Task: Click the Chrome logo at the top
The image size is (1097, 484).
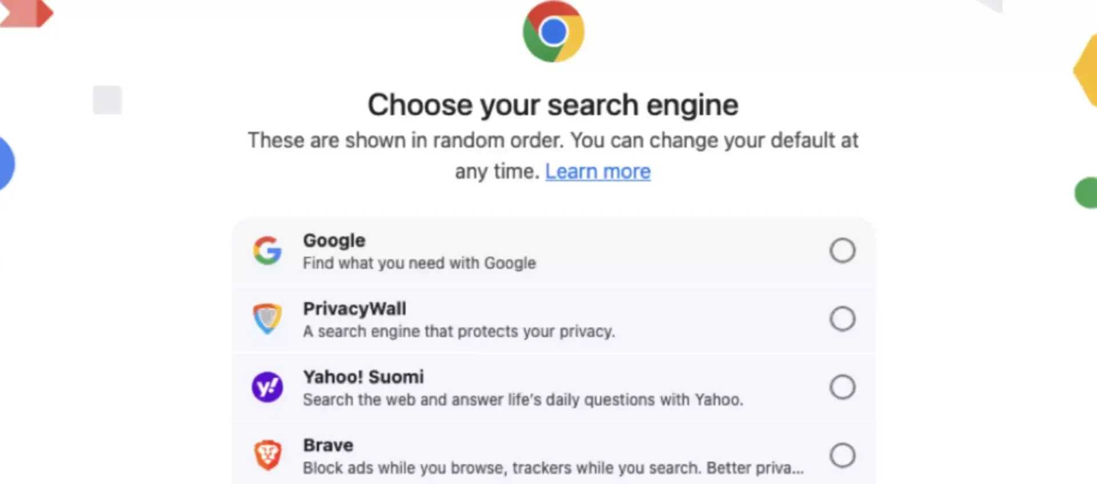Action: pyautogui.click(x=552, y=32)
